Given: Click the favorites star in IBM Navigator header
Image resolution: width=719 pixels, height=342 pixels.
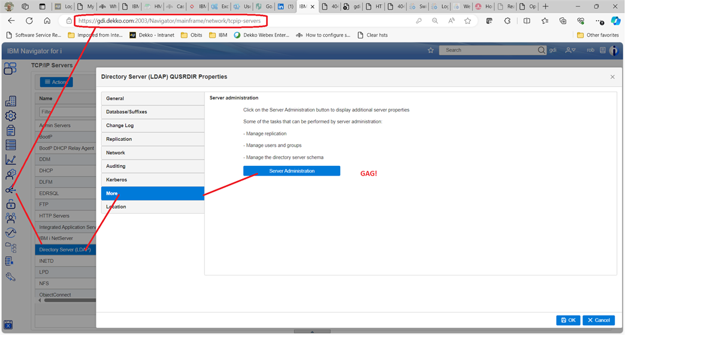Looking at the screenshot, I should point(430,50).
